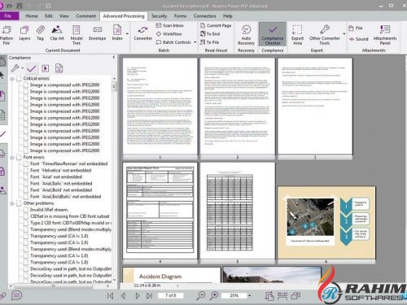This screenshot has width=407, height=305.
Task: Open the Batch Controls dropdown
Action: point(195,42)
